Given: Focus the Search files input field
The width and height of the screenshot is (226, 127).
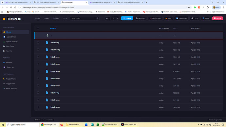Looking at the screenshot, I should pos(85,18).
